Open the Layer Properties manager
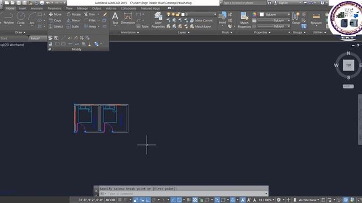The height and width of the screenshot is (203, 362). pos(158,20)
